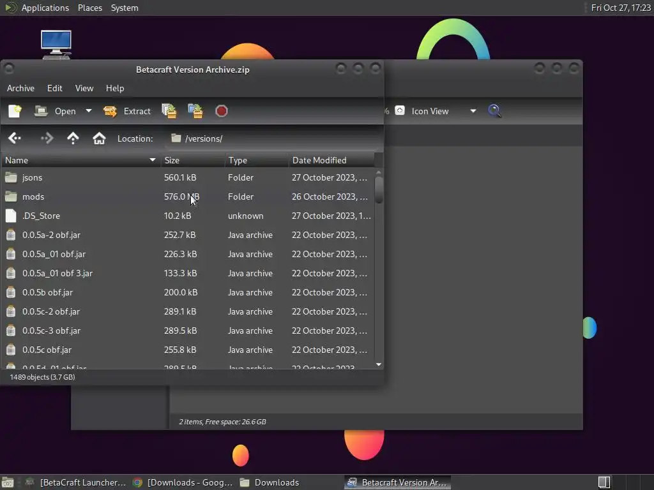This screenshot has height=490, width=654.
Task: Click the 252.7 kB size cell
Action: (x=179, y=235)
